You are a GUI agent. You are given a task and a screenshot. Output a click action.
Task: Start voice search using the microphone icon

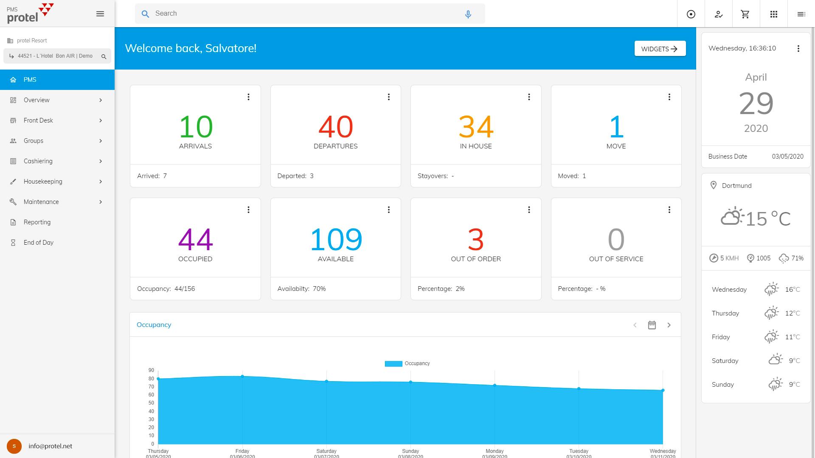click(x=468, y=14)
